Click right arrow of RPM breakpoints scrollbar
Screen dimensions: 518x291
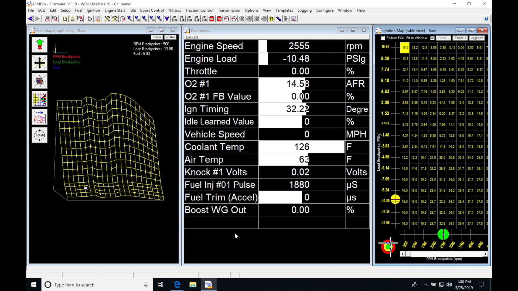click(485, 254)
